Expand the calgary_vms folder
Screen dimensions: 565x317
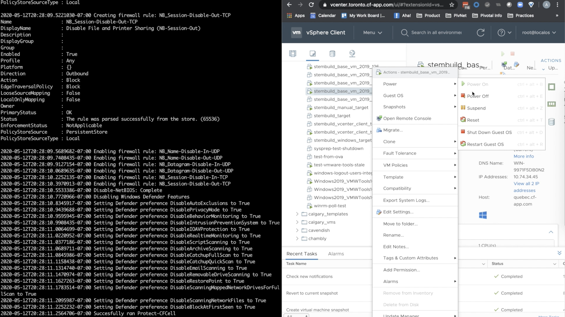[297, 222]
